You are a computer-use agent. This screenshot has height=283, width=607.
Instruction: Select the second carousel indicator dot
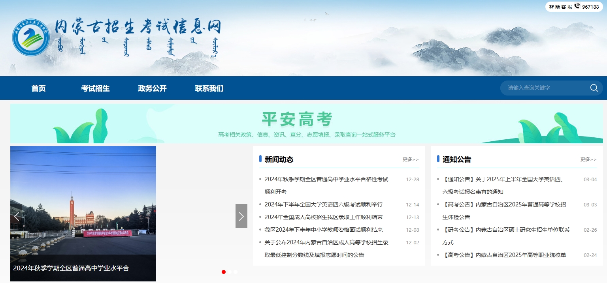(x=230, y=272)
